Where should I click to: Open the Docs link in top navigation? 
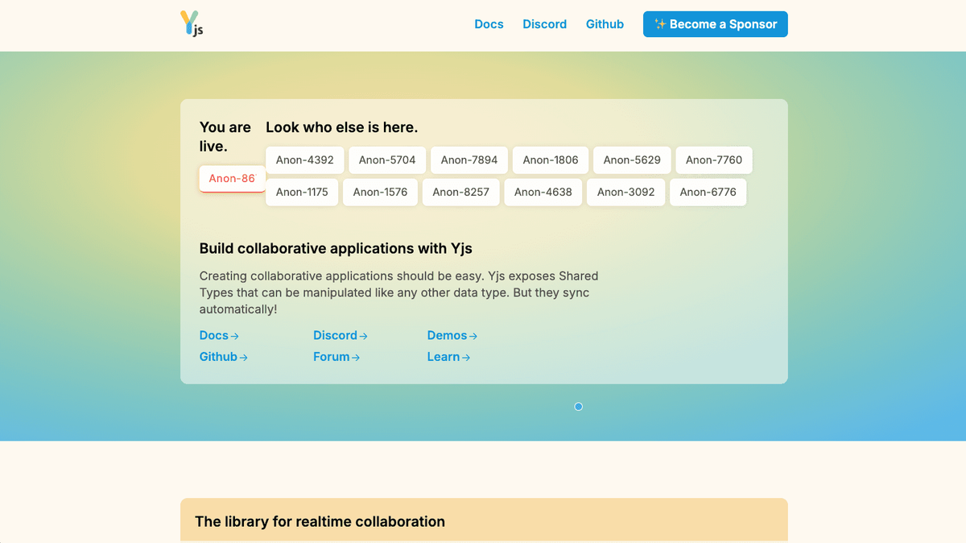pos(489,24)
